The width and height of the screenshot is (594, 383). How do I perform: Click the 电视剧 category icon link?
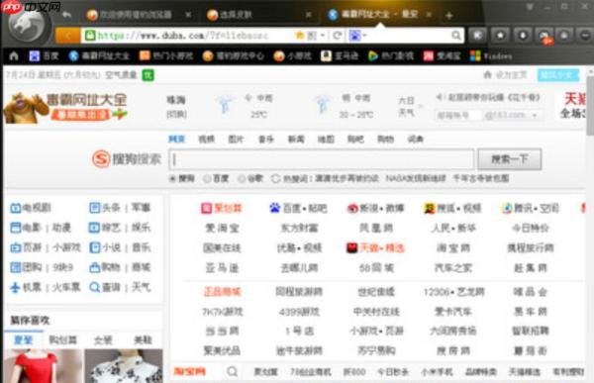pyautogui.click(x=31, y=208)
